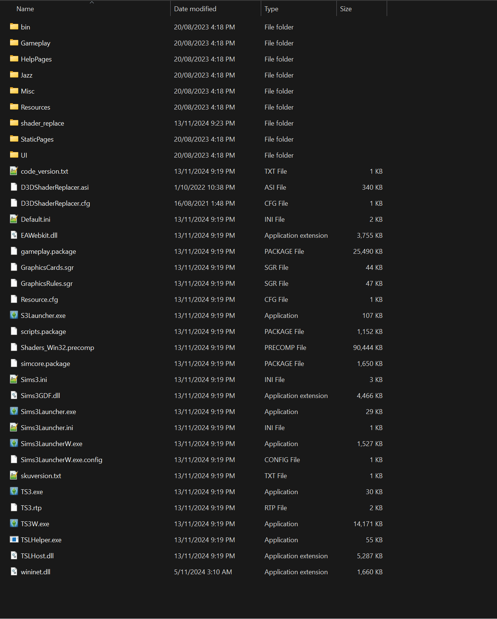The image size is (497, 619).
Task: Click the Sims3Launcher.ini file name
Action: [47, 428]
